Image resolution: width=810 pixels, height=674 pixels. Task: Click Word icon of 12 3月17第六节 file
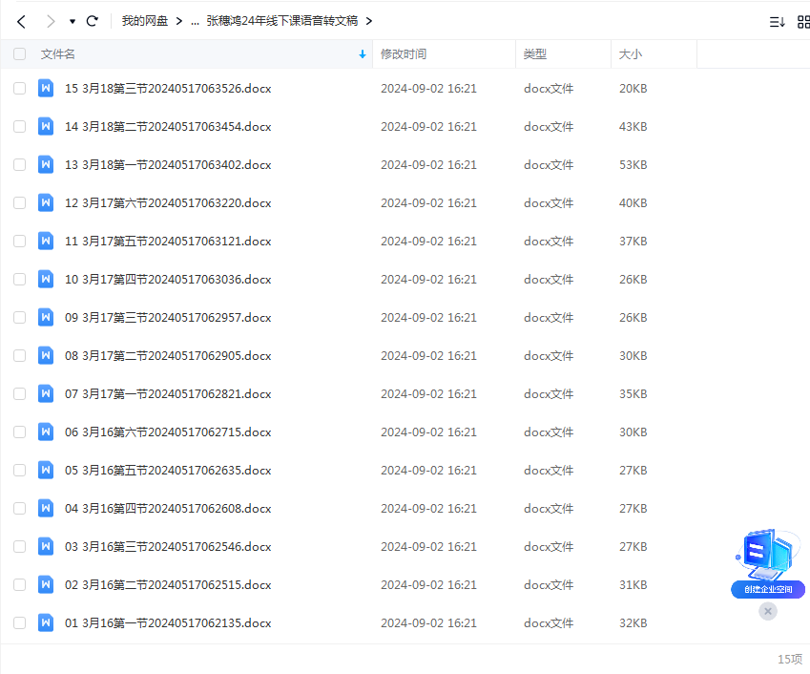(x=46, y=202)
